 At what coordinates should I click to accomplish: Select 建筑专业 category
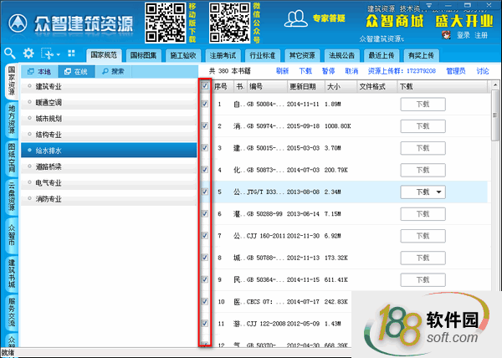point(109,86)
